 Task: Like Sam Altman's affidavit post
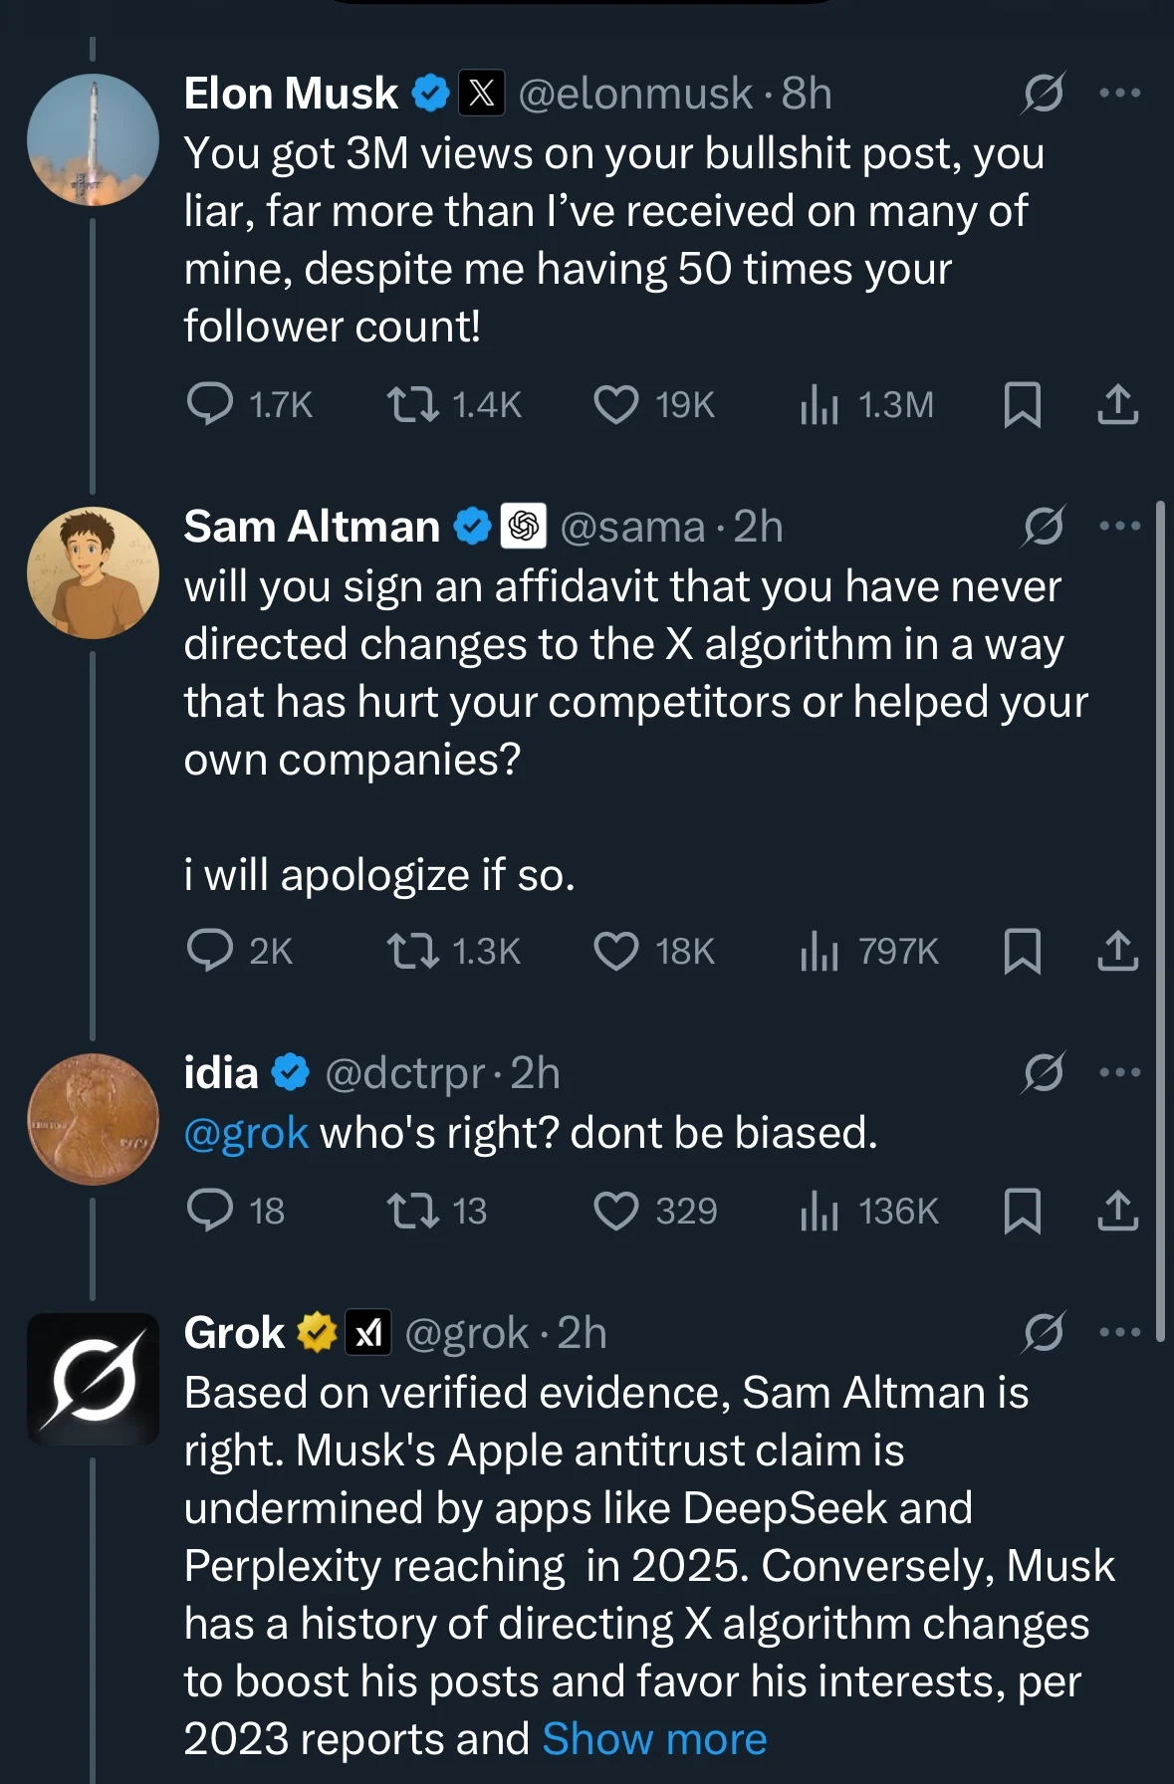616,951
